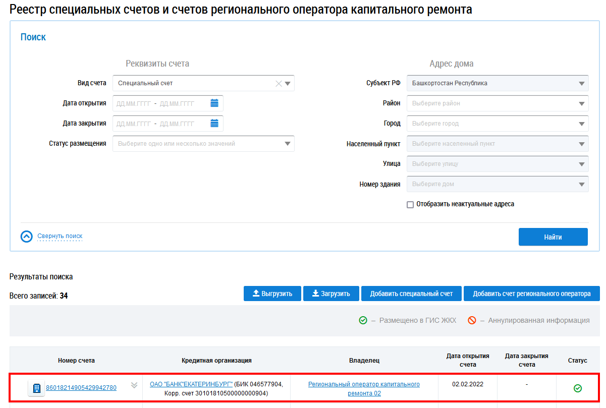
Task: Click the calendar icon for Дата открытия
Action: point(214,103)
